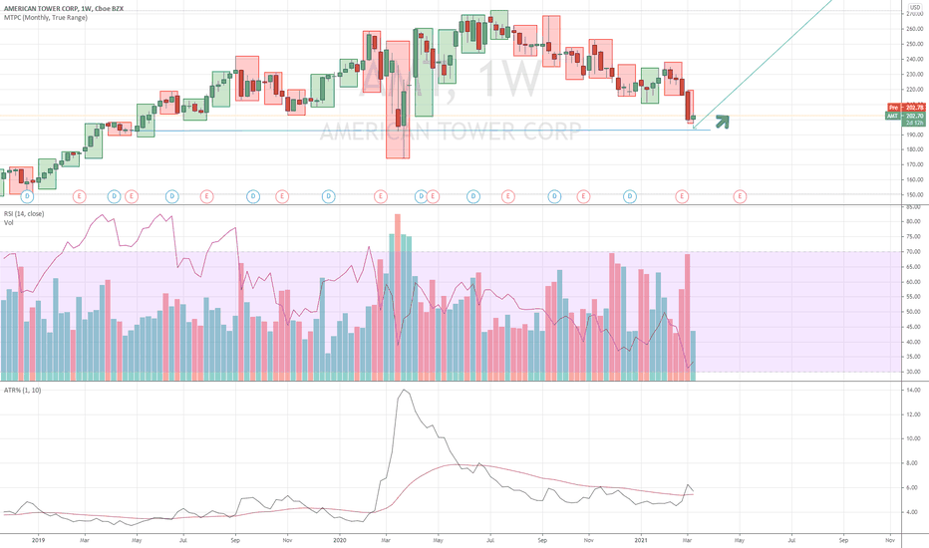Open the earnings E marker of late April 2020
929x548 pixels.
click(433, 196)
